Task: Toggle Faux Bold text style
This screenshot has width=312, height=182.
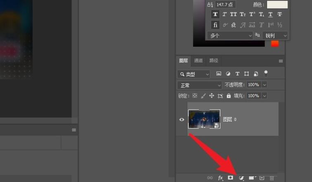Action: click(215, 14)
